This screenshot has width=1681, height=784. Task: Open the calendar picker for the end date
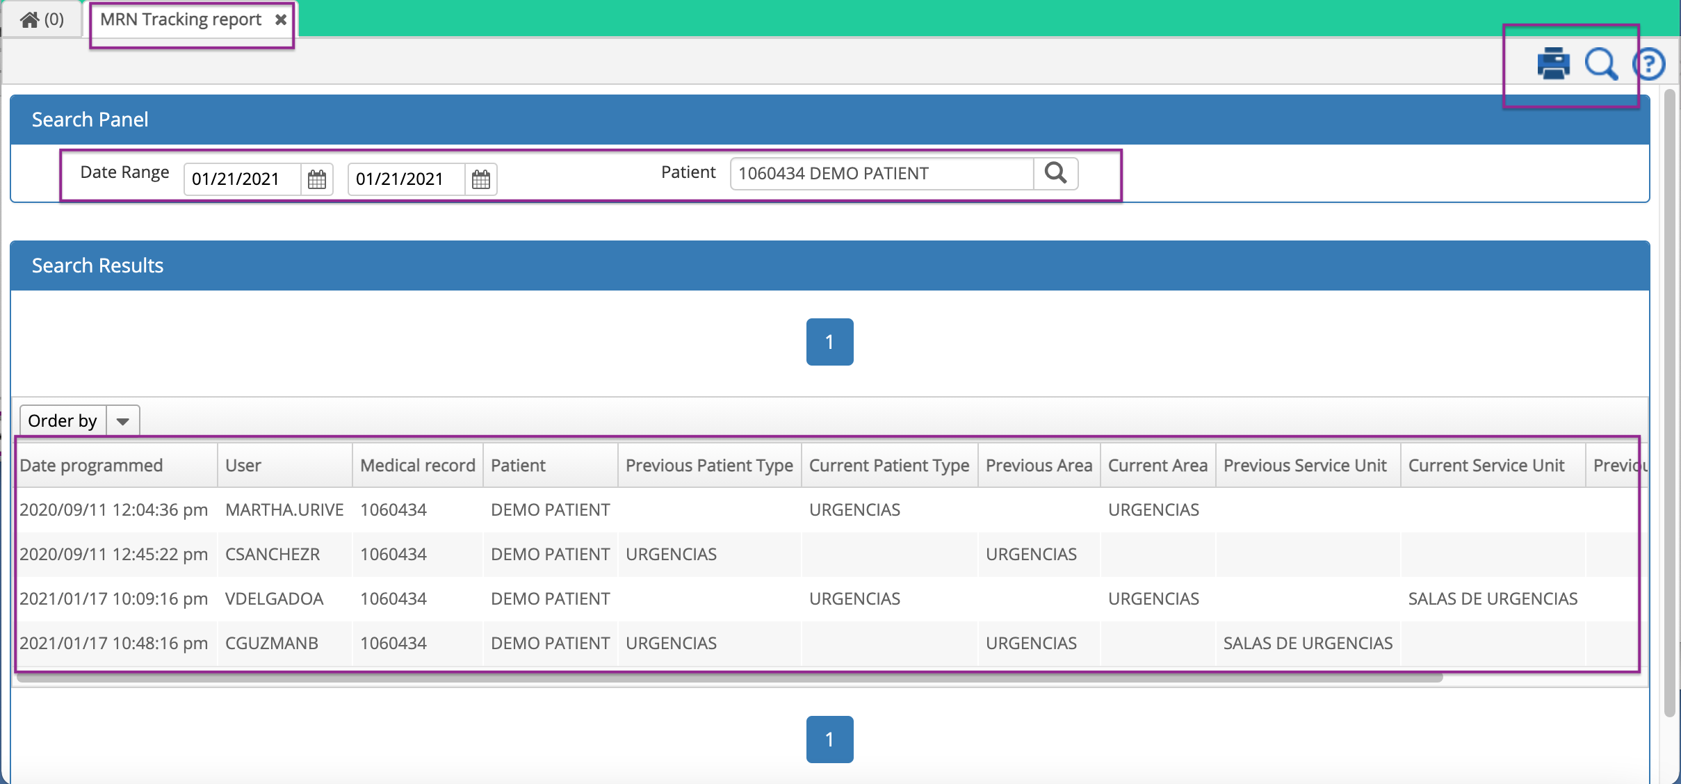click(x=481, y=179)
